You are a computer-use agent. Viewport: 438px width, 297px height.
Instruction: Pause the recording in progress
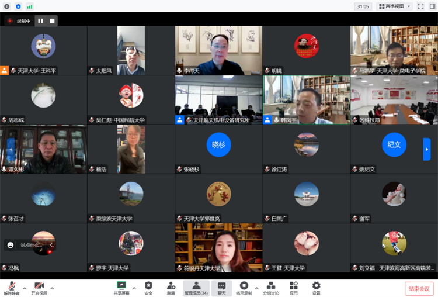40,20
